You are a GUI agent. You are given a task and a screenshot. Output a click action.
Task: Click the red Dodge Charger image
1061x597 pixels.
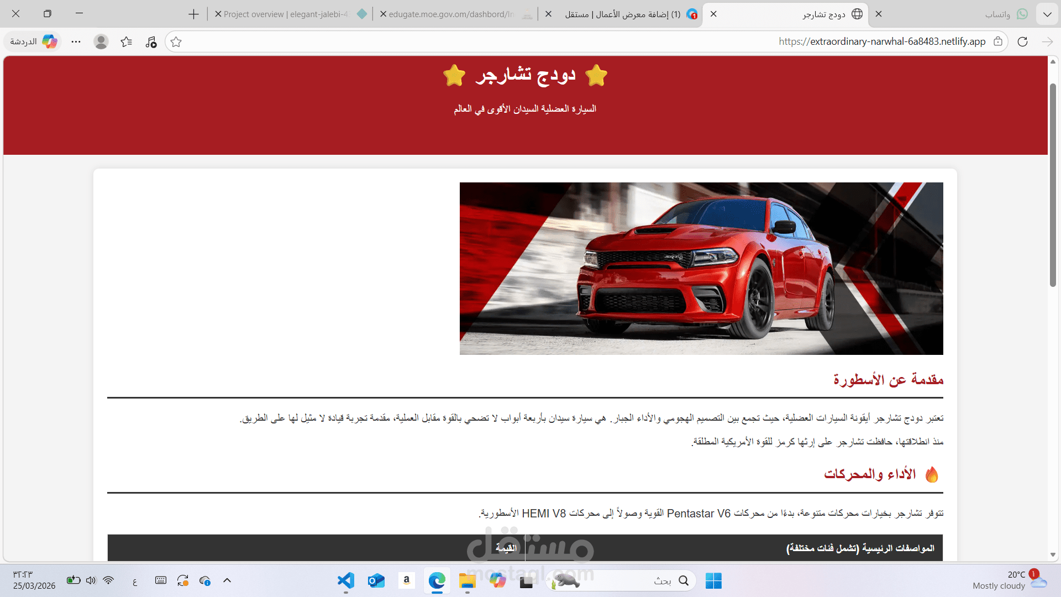701,269
